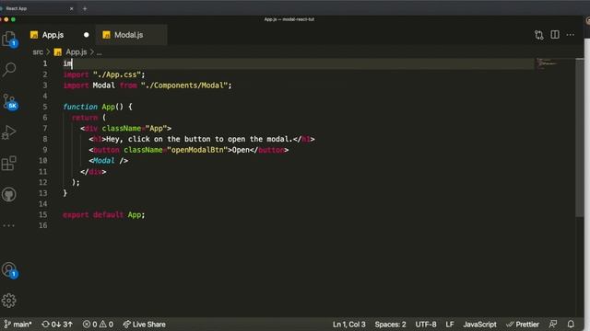
Task: Change file encoding UTF-8
Action: (426, 325)
